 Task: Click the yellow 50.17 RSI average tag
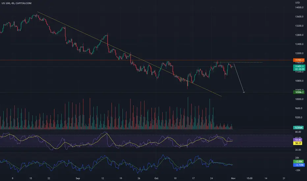(298, 143)
